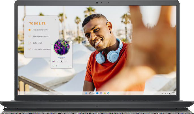This screenshot has width=194, height=114.
Task: Open Search from the taskbar
Action: click(x=90, y=93)
